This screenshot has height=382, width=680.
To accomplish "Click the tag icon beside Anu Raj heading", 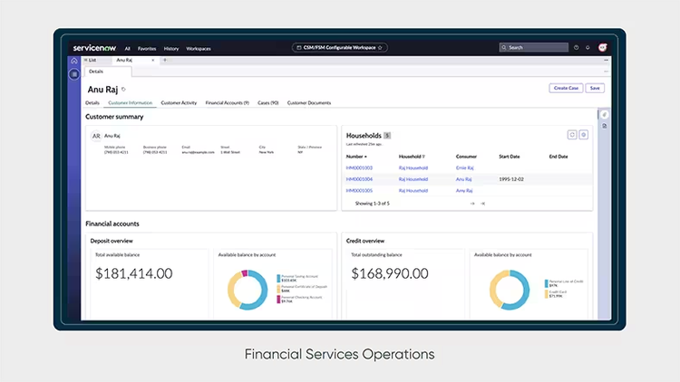I will pos(123,90).
